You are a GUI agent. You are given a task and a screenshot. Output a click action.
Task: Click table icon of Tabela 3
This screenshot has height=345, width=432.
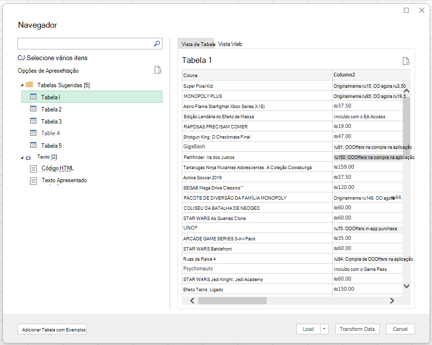pyautogui.click(x=33, y=121)
